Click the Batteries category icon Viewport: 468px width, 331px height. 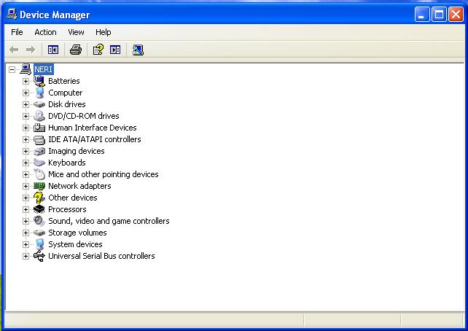click(x=39, y=81)
